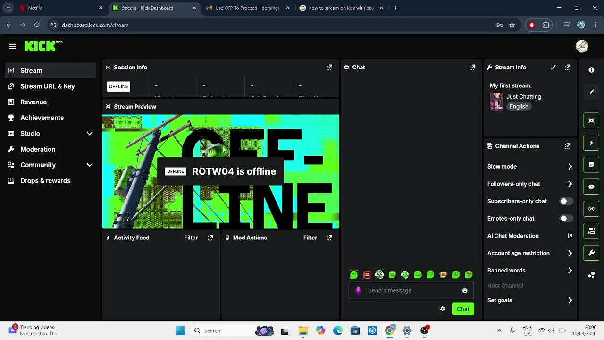Bookmark this page with star icon
Screen dimensions: 604x340
512,25
